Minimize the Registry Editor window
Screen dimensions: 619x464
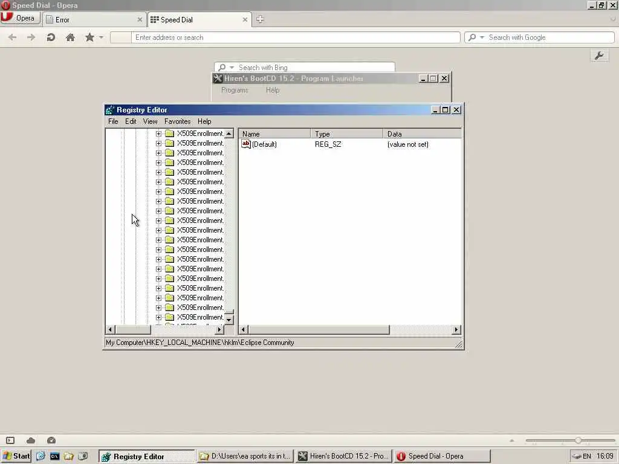click(435, 110)
